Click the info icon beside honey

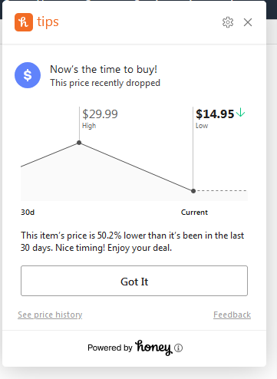click(x=178, y=348)
